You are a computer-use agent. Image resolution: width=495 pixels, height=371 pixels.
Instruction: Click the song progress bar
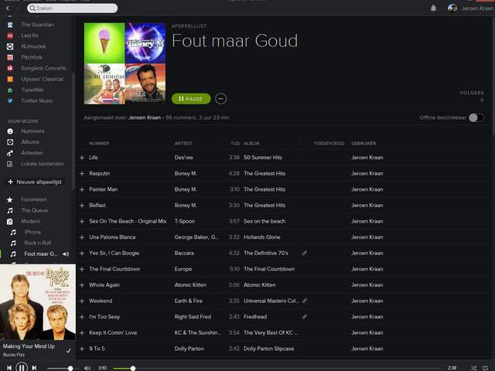click(x=277, y=368)
